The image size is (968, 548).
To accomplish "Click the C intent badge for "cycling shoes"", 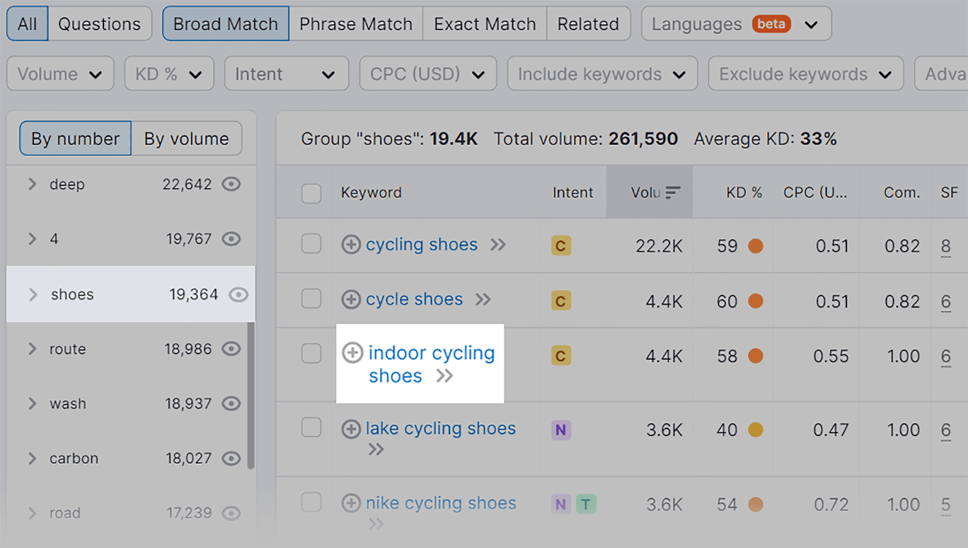I will point(560,246).
